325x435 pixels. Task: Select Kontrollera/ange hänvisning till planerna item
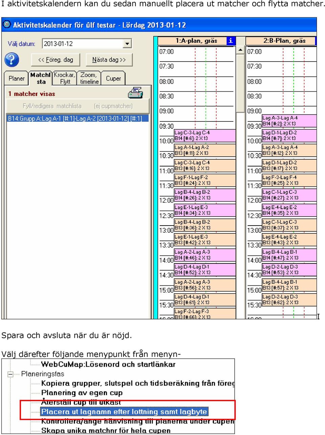point(137,421)
